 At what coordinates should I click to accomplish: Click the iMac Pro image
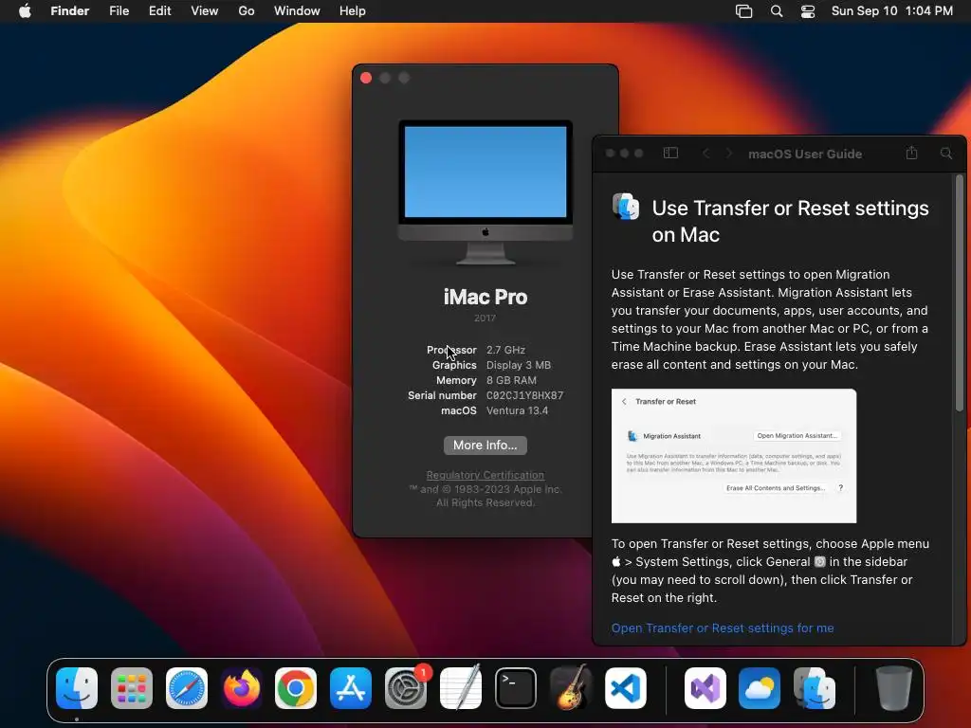485,192
